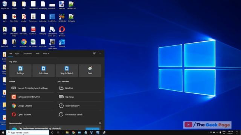Image resolution: width=241 pixels, height=135 pixels.
Task: Click the Type here to search box
Action: pyautogui.click(x=27, y=132)
